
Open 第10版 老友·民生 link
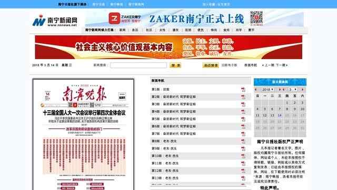(x=165, y=156)
